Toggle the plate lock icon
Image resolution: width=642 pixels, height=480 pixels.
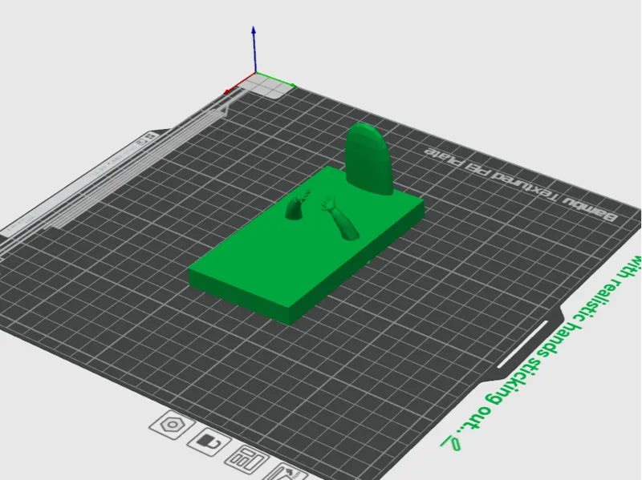209,443
